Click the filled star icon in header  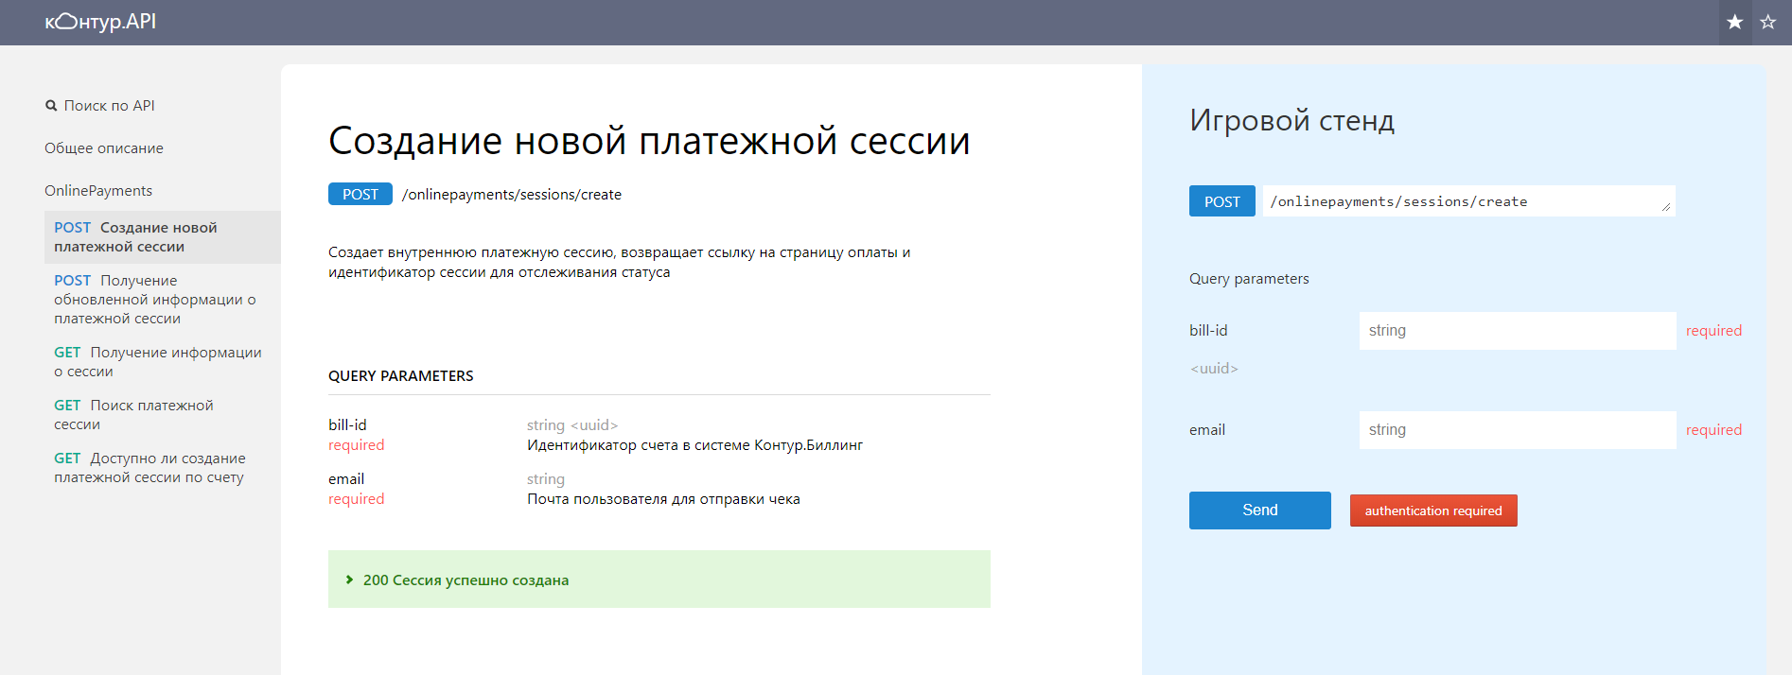tap(1734, 22)
